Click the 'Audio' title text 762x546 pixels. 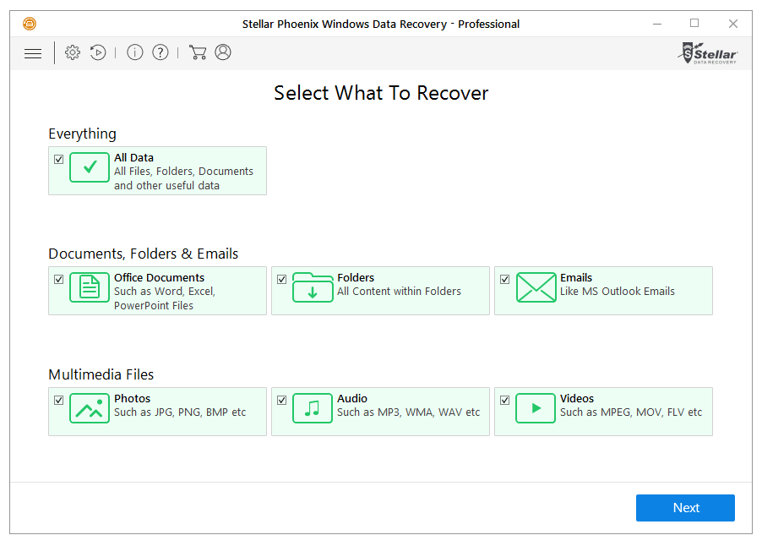coord(352,398)
